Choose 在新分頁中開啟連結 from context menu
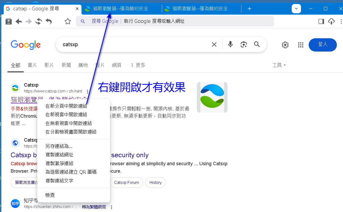 pyautogui.click(x=74, y=106)
